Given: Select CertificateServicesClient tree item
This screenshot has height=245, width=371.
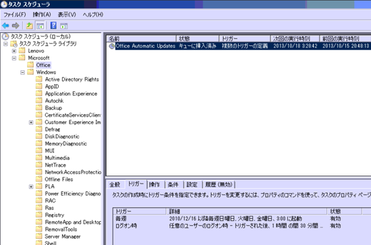Looking at the screenshot, I should pos(73,115).
